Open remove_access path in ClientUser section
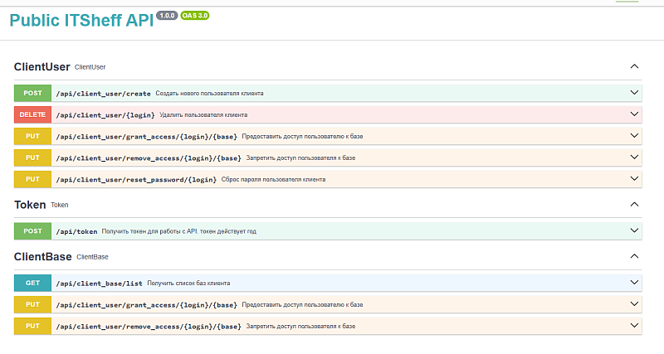This screenshot has height=354, width=664. [x=149, y=158]
